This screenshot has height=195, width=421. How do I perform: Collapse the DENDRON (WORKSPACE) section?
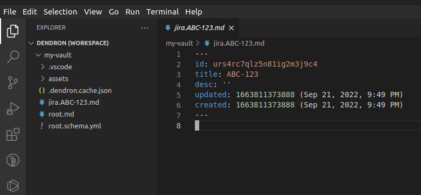click(32, 43)
